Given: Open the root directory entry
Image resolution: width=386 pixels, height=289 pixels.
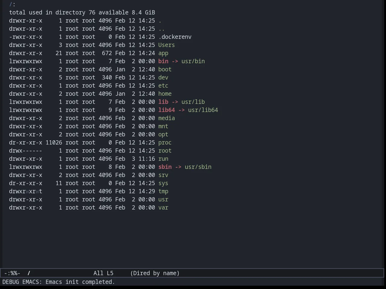Looking at the screenshot, I should tap(165, 151).
